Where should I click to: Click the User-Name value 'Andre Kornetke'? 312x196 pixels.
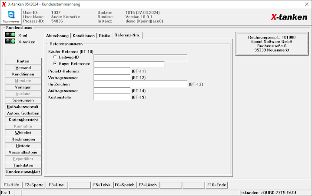pyautogui.click(x=66, y=17)
